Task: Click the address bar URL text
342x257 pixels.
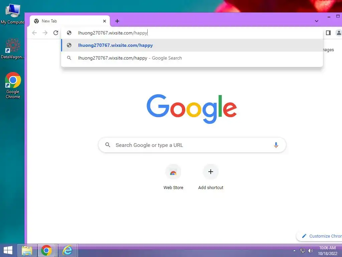Action: (113, 33)
